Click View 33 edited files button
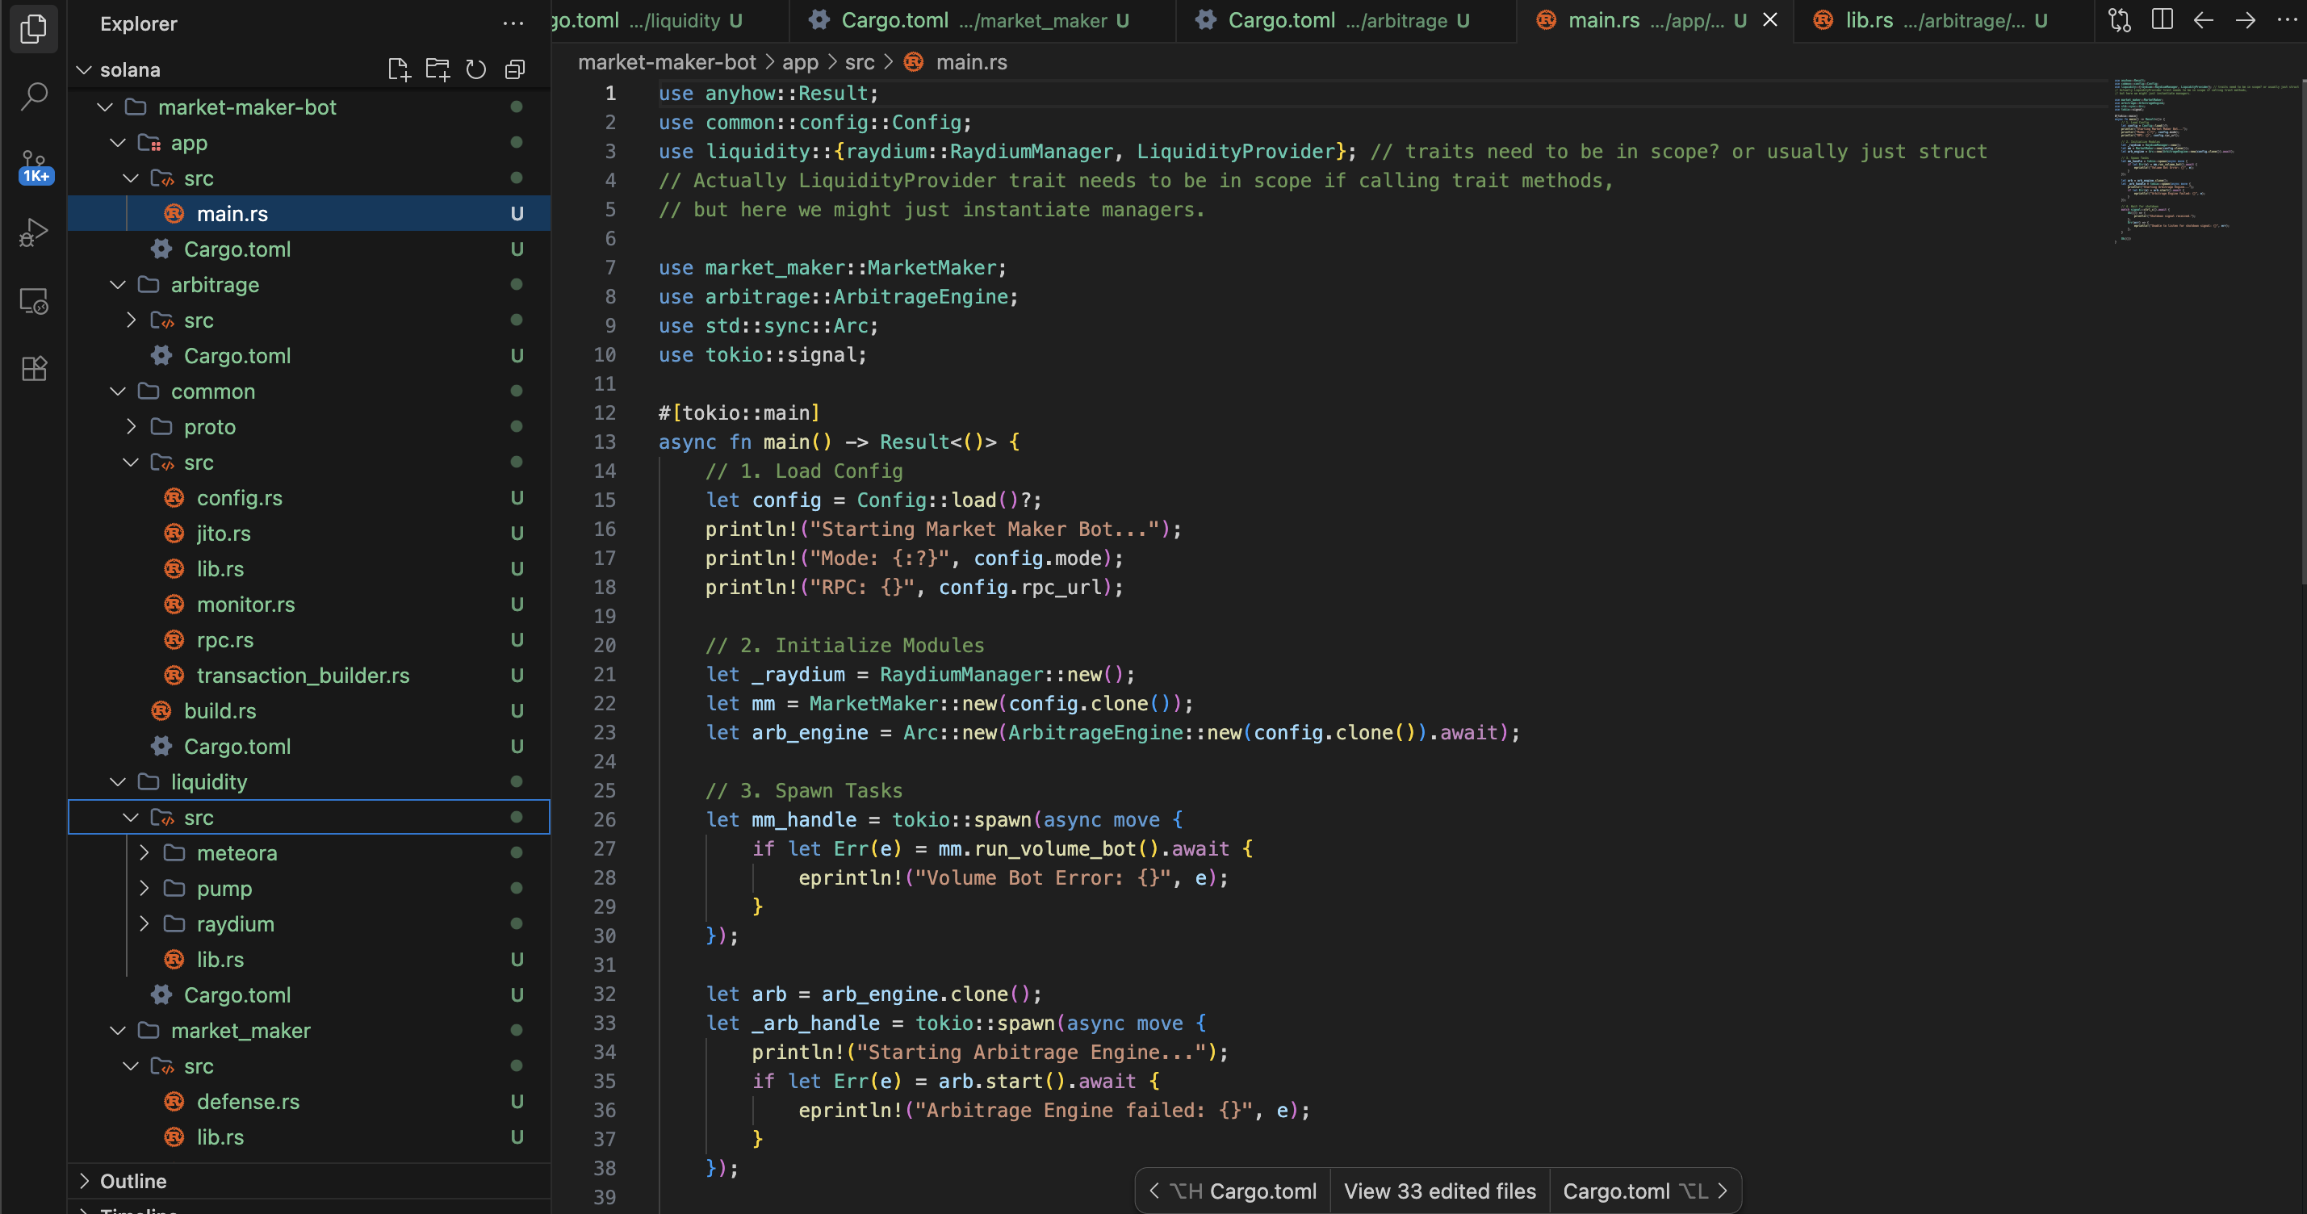2307x1214 pixels. tap(1439, 1191)
